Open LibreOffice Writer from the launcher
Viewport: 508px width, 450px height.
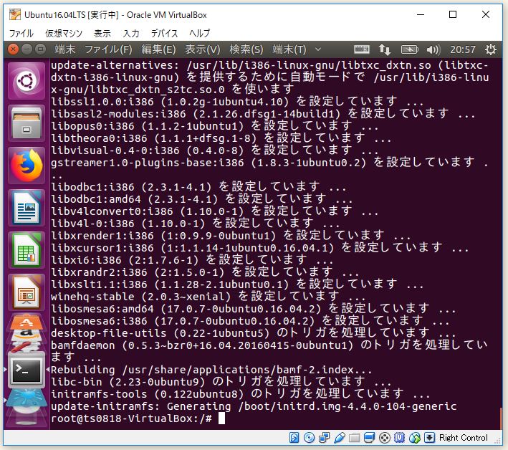[27, 208]
